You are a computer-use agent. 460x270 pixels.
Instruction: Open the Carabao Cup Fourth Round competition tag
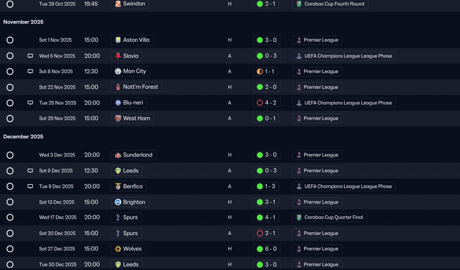point(330,4)
